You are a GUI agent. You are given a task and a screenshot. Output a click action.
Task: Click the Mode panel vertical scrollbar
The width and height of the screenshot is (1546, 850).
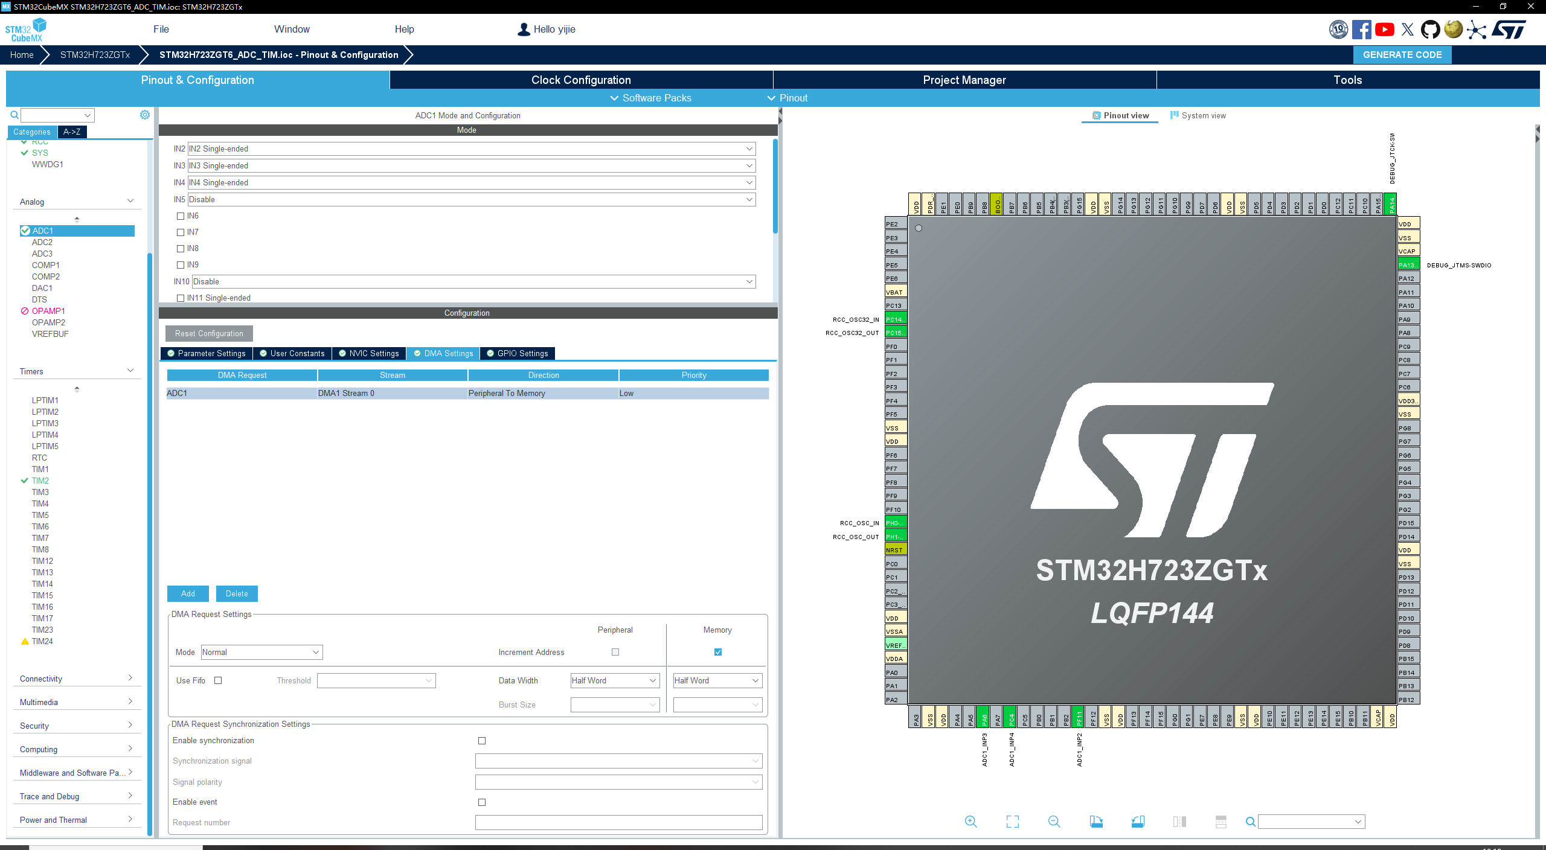pyautogui.click(x=775, y=186)
